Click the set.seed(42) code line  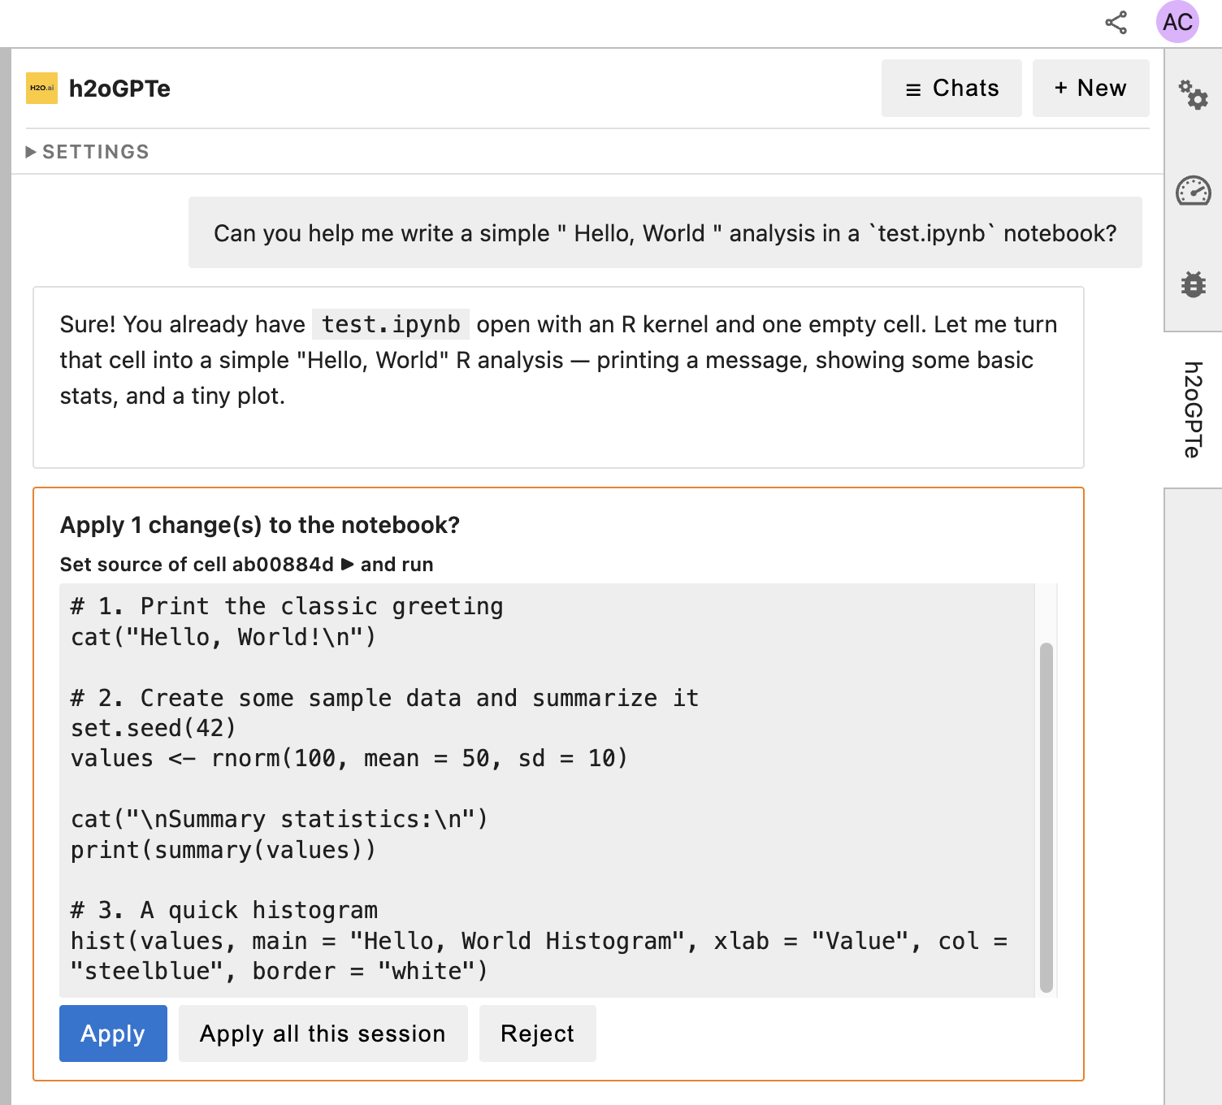(153, 728)
